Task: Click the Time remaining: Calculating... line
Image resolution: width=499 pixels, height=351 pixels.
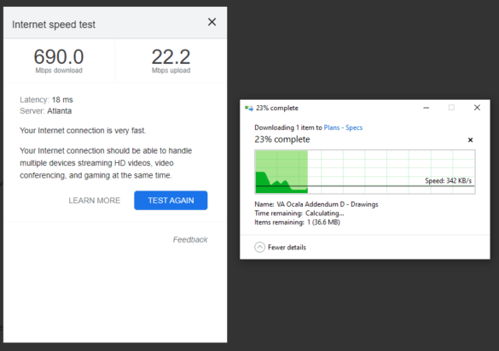Action: (299, 214)
